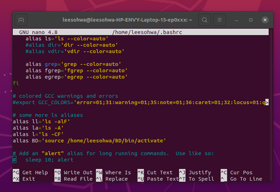This screenshot has width=280, height=192.
Task: Click the ^K Cut Text shortcut
Action: (x=155, y=173)
